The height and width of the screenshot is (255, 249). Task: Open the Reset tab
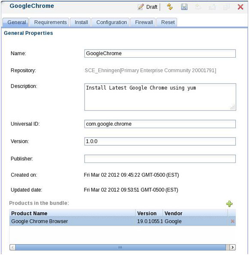tap(167, 22)
